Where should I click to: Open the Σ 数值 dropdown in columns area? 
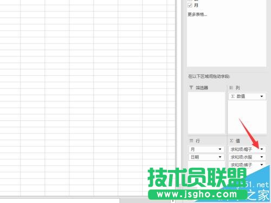click(262, 96)
